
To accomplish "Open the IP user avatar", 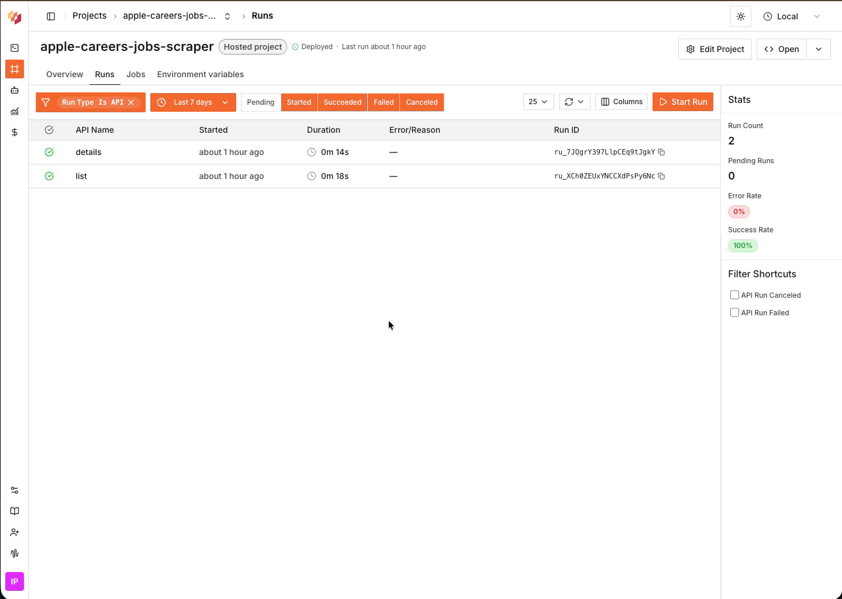I will tap(15, 581).
